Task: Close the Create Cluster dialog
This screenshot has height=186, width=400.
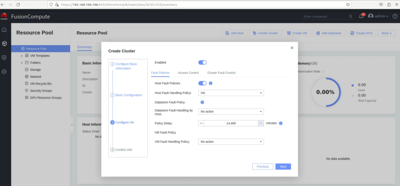Action: [292, 48]
